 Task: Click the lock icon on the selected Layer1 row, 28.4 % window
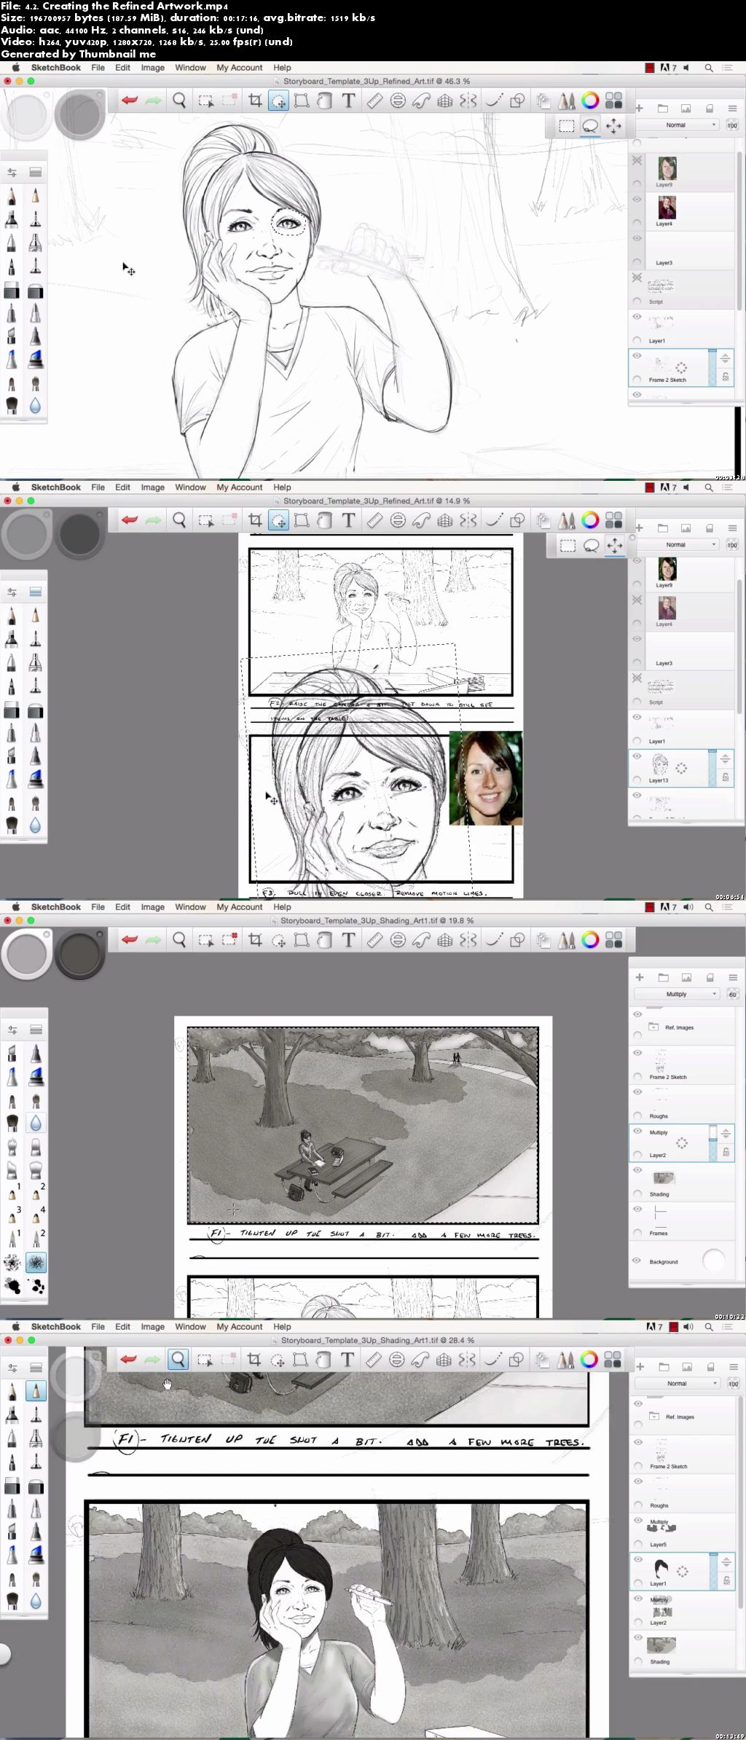[726, 1580]
